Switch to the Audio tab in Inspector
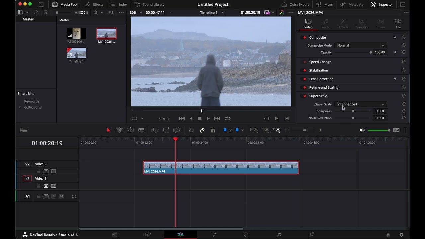425x239 pixels. (x=326, y=24)
